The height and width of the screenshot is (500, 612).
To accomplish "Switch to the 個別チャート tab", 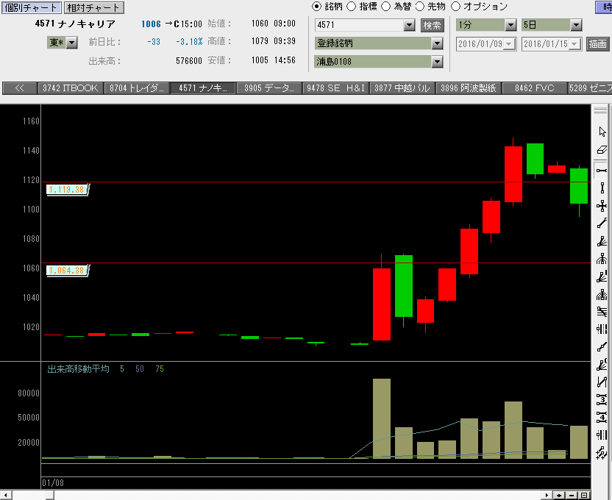I will pos(31,7).
